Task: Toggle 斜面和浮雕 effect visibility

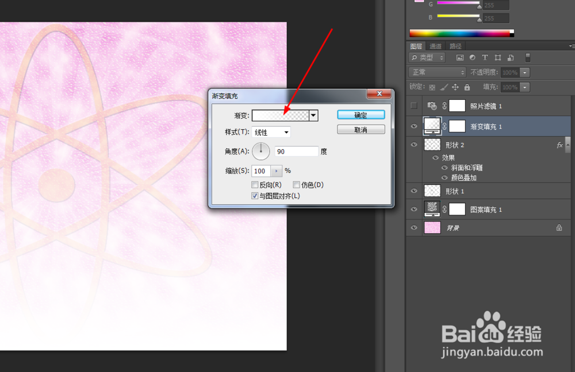Action: pyautogui.click(x=444, y=168)
